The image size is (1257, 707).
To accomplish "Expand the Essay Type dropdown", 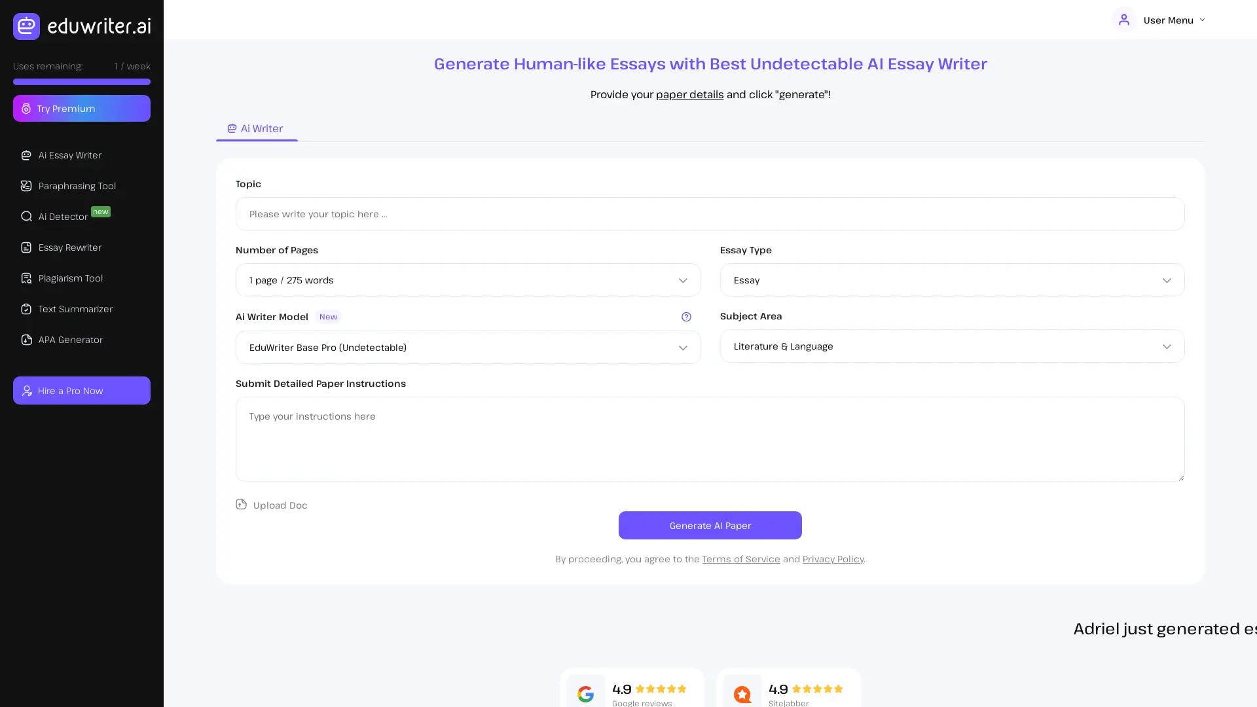I will (x=951, y=280).
